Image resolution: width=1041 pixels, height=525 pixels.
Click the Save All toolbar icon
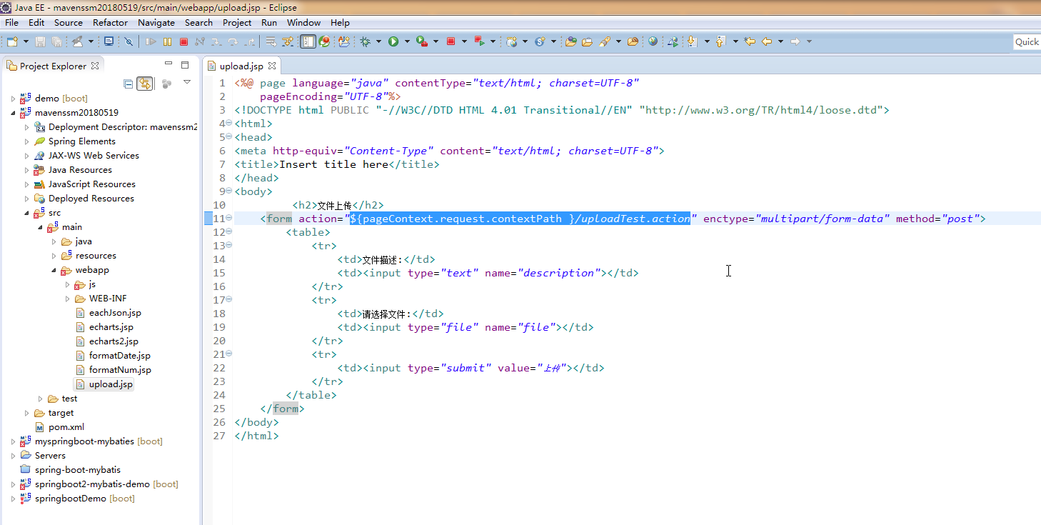(56, 41)
